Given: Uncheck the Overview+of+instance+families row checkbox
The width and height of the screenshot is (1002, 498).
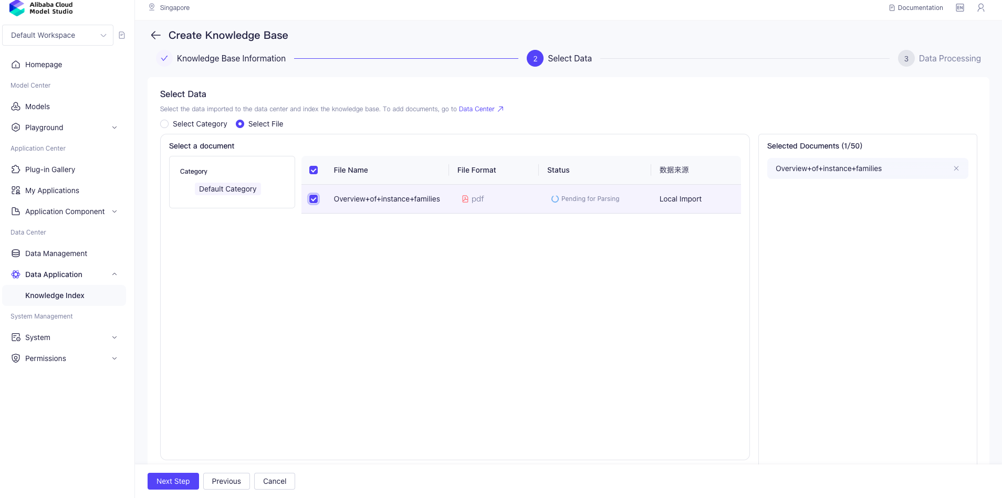Looking at the screenshot, I should click(314, 199).
